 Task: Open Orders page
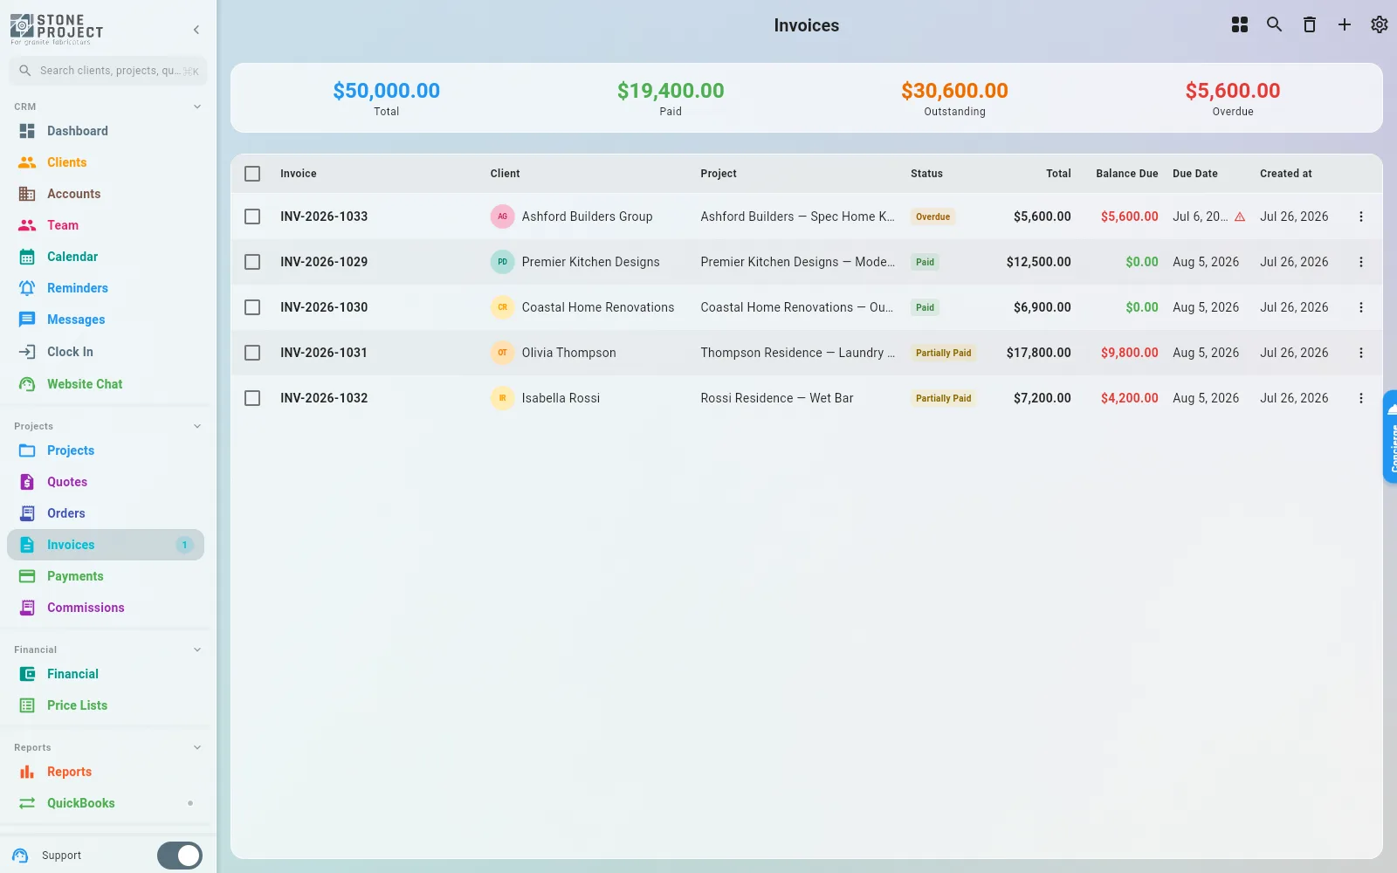[106, 513]
